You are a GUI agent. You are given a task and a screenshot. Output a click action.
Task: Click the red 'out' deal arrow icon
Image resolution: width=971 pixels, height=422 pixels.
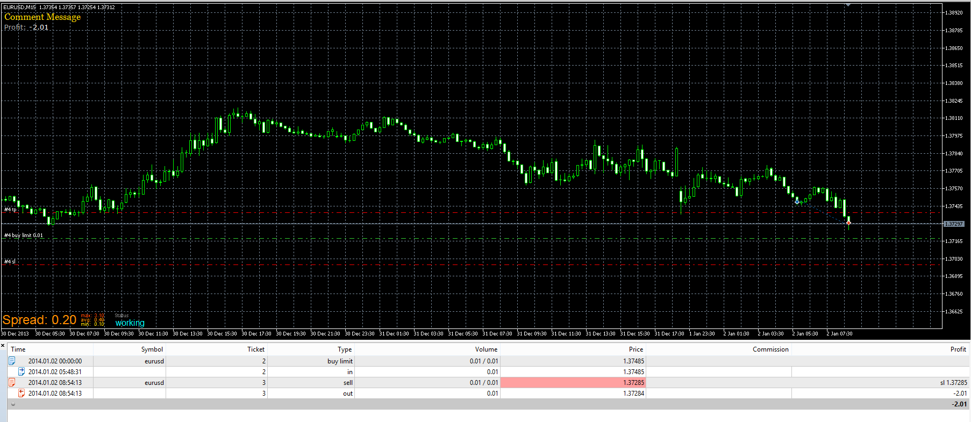(22, 393)
